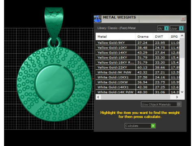Toggle the GV library switch
Viewport: 195px width, 146px height.
pos(163,28)
